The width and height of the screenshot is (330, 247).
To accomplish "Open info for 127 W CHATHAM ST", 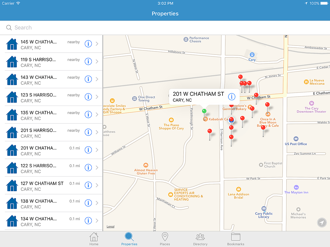I will 88,185.
